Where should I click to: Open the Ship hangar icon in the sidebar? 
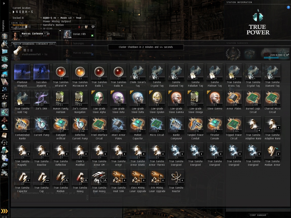[5, 165]
